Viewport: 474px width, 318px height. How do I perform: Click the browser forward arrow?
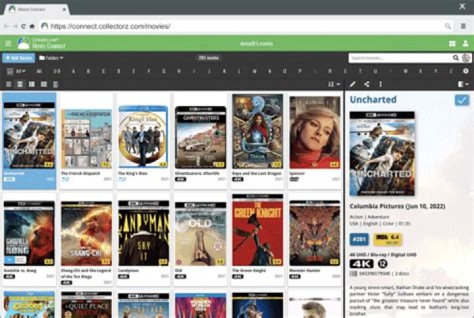14,26
